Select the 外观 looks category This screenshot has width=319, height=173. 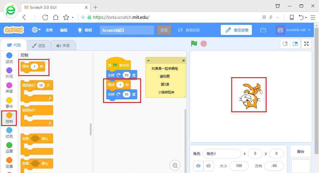(x=9, y=73)
